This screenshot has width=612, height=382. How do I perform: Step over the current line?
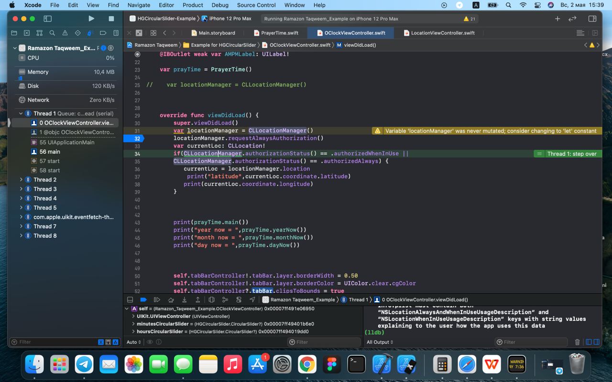pyautogui.click(x=171, y=299)
